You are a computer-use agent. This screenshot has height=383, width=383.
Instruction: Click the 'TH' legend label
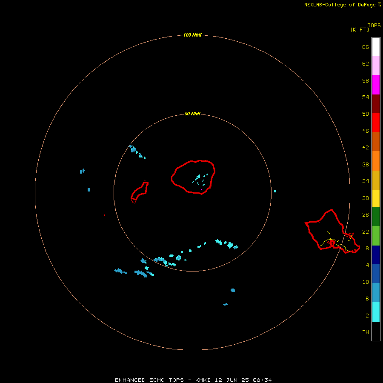(x=366, y=332)
